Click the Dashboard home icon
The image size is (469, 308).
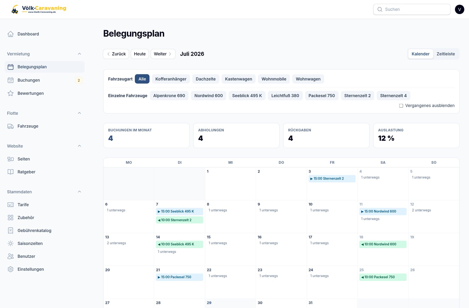[11, 34]
